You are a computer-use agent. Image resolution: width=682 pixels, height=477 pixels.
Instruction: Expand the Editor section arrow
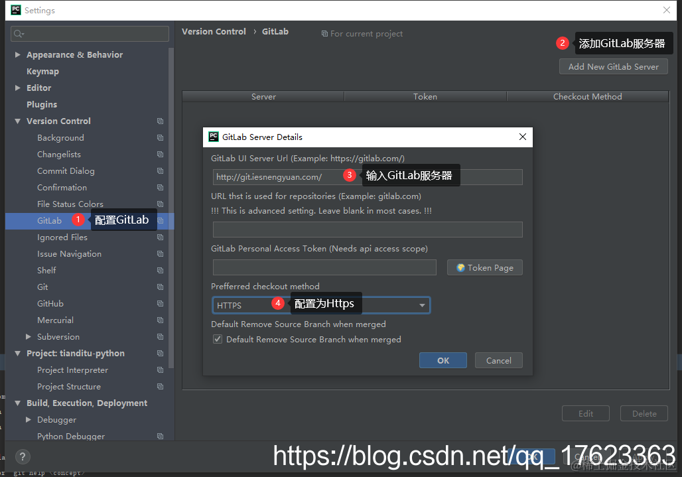click(x=17, y=88)
